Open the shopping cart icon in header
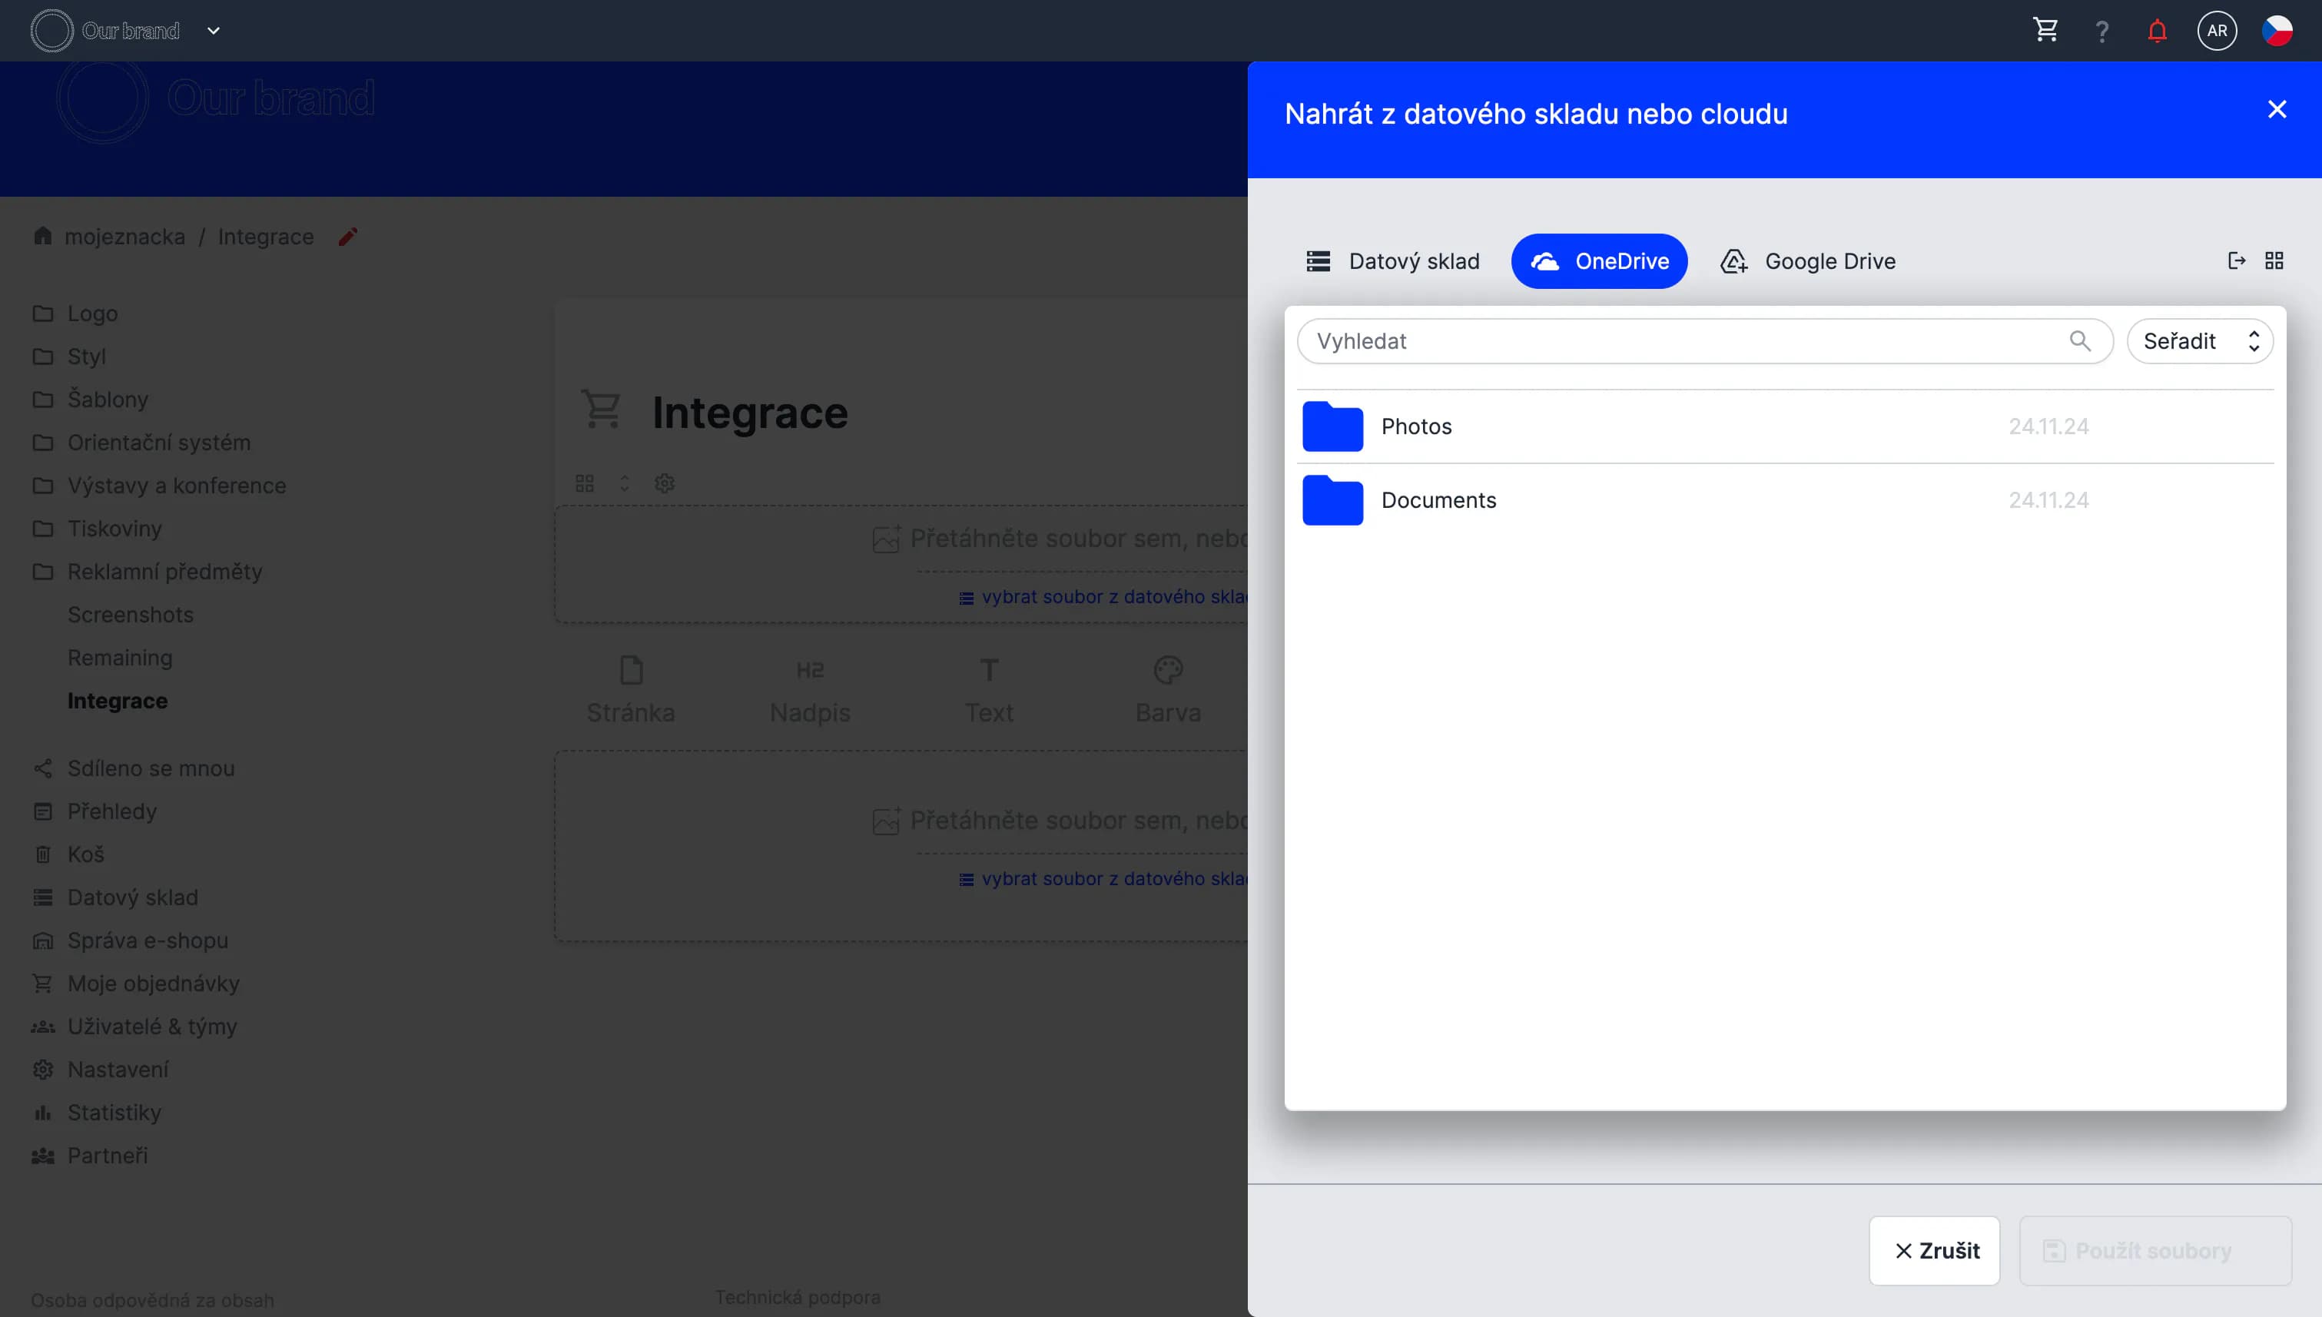The width and height of the screenshot is (2322, 1317). (x=2045, y=30)
